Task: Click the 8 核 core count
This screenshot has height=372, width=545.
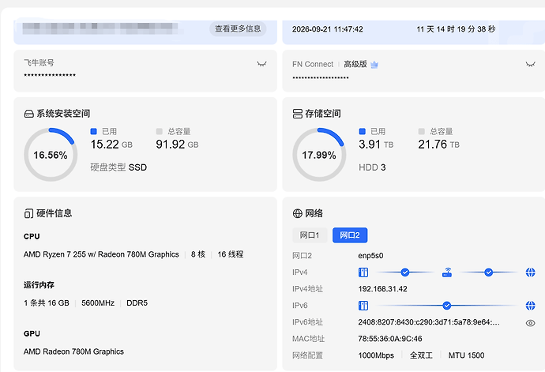Action: [x=198, y=254]
